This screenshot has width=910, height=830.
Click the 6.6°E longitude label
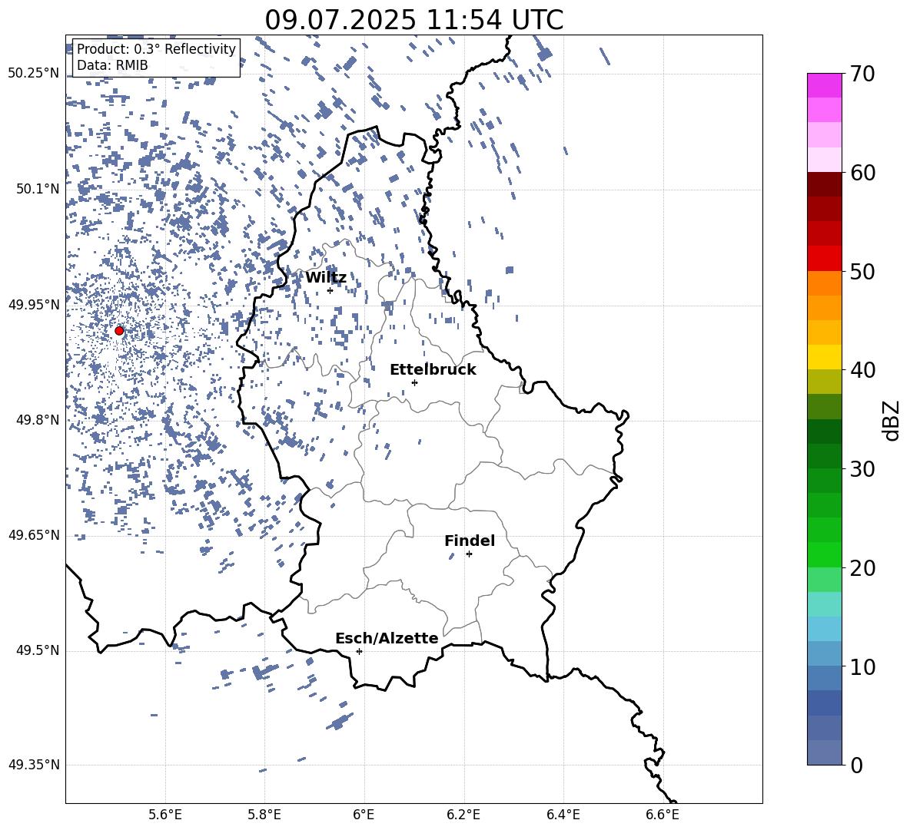pyautogui.click(x=663, y=815)
